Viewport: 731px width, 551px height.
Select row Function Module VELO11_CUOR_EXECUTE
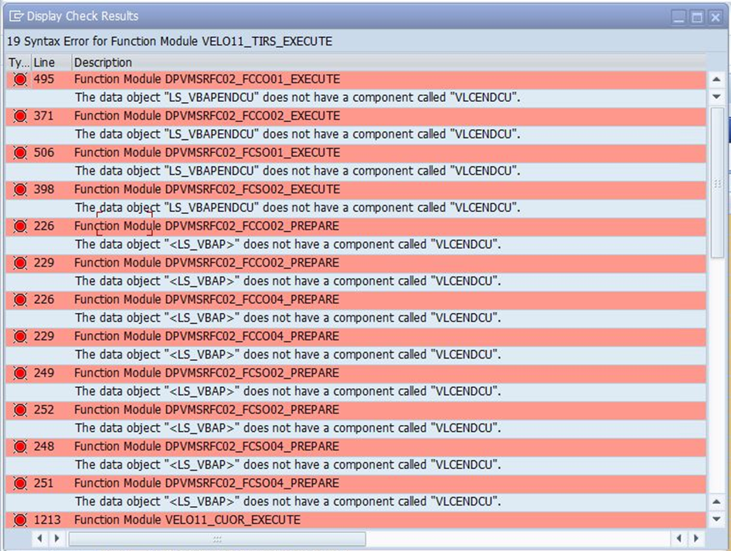[x=355, y=520]
